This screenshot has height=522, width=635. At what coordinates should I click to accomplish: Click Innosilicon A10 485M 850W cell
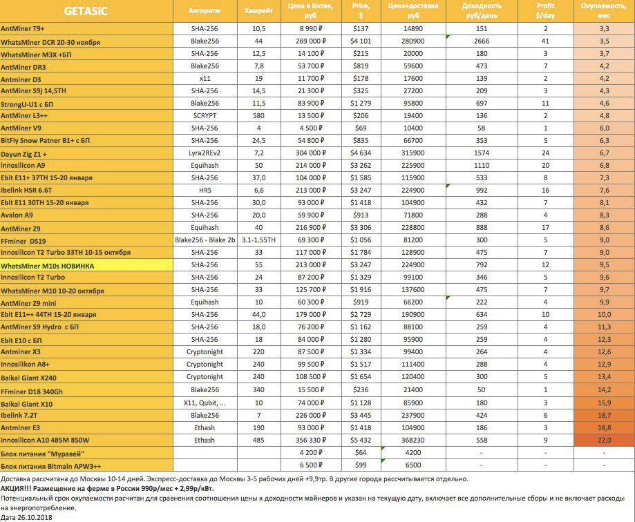pyautogui.click(x=86, y=441)
